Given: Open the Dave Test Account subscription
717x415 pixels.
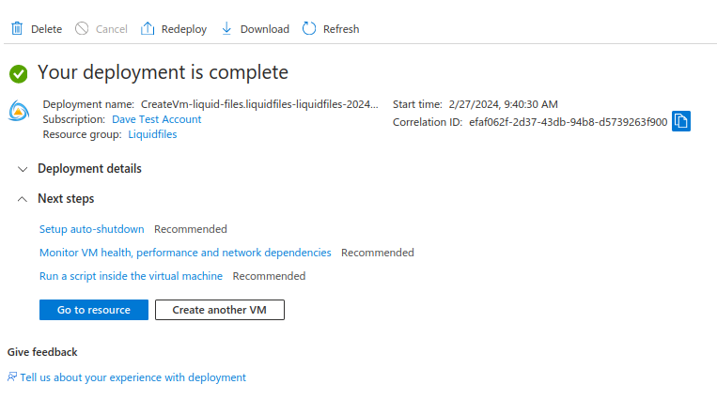Looking at the screenshot, I should pyautogui.click(x=156, y=119).
